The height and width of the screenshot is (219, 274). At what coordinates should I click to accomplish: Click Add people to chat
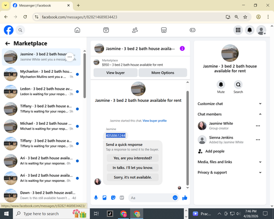click(x=211, y=151)
